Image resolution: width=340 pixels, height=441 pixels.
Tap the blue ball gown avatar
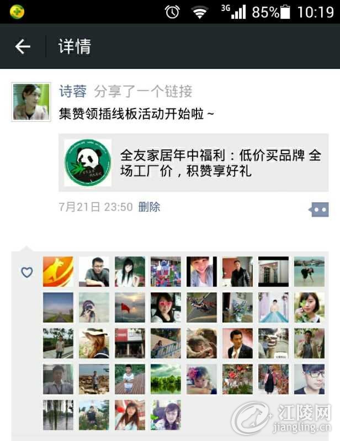tap(274, 307)
